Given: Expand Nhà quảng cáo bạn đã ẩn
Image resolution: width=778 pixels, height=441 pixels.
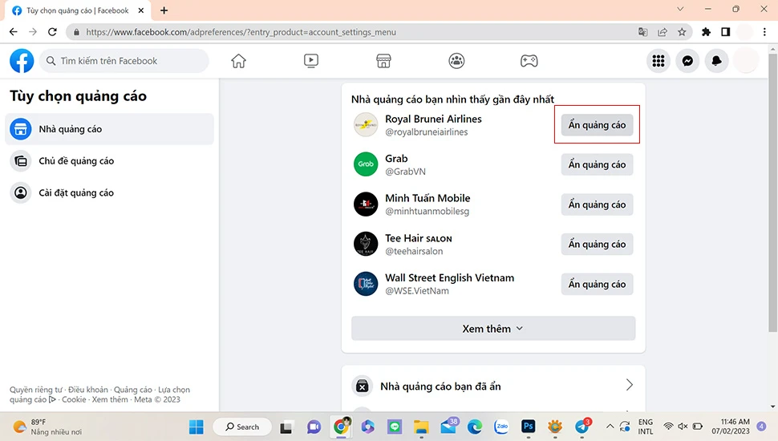Looking at the screenshot, I should coord(492,386).
